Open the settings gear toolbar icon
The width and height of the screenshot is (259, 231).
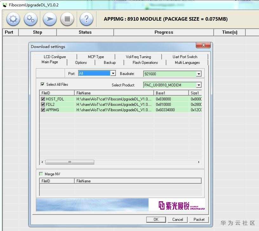click(13, 19)
